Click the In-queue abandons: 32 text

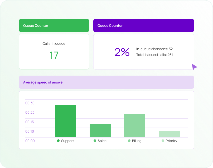tap(154, 49)
